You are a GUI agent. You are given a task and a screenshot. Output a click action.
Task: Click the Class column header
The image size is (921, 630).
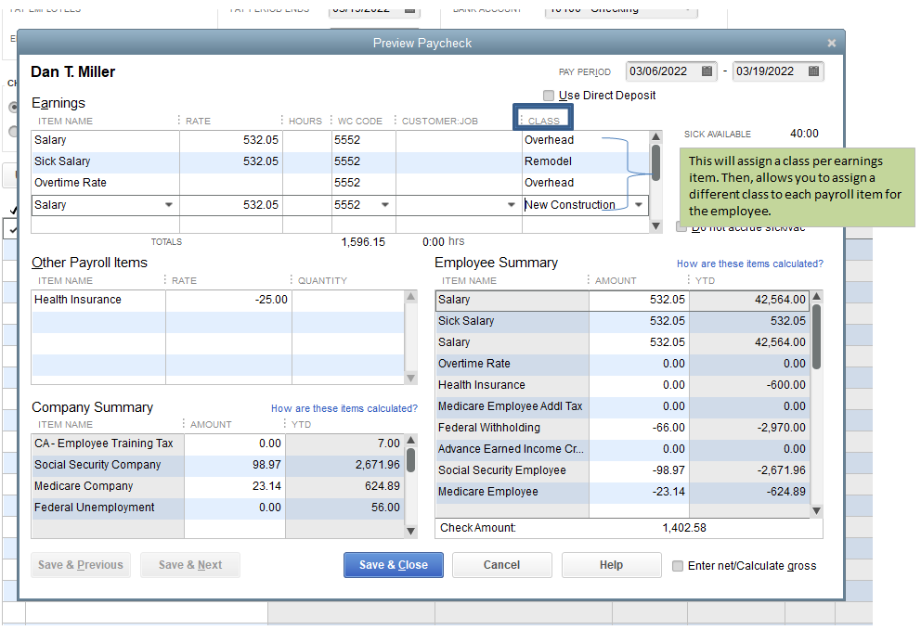point(544,121)
